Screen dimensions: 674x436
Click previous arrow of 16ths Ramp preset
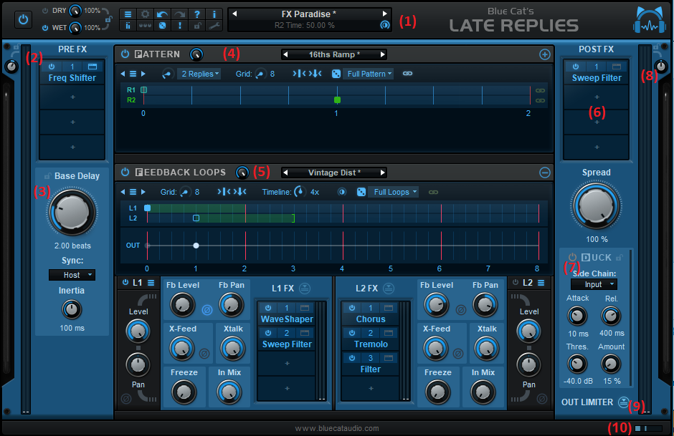[x=285, y=54]
